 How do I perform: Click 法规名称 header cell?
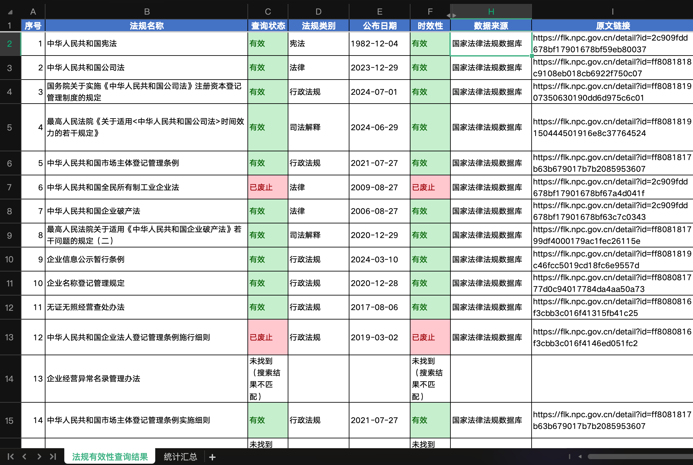[146, 26]
